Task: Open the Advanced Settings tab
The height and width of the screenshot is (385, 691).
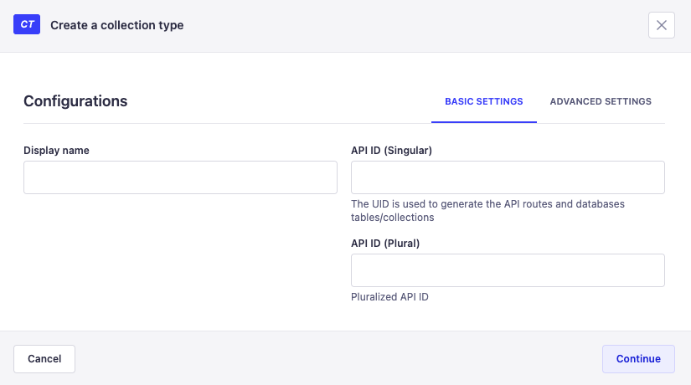Action: pyautogui.click(x=601, y=101)
